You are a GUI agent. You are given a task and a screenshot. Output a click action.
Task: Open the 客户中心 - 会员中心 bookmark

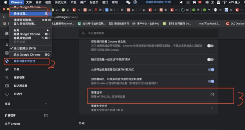click(x=146, y=23)
